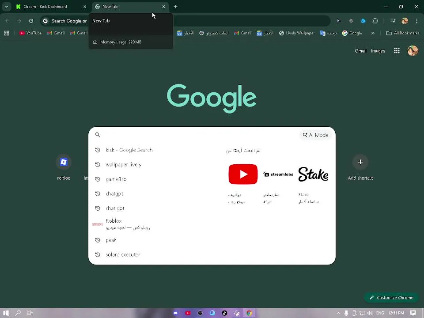
Task: Expand the overflow bookmarks chevron
Action: (373, 33)
